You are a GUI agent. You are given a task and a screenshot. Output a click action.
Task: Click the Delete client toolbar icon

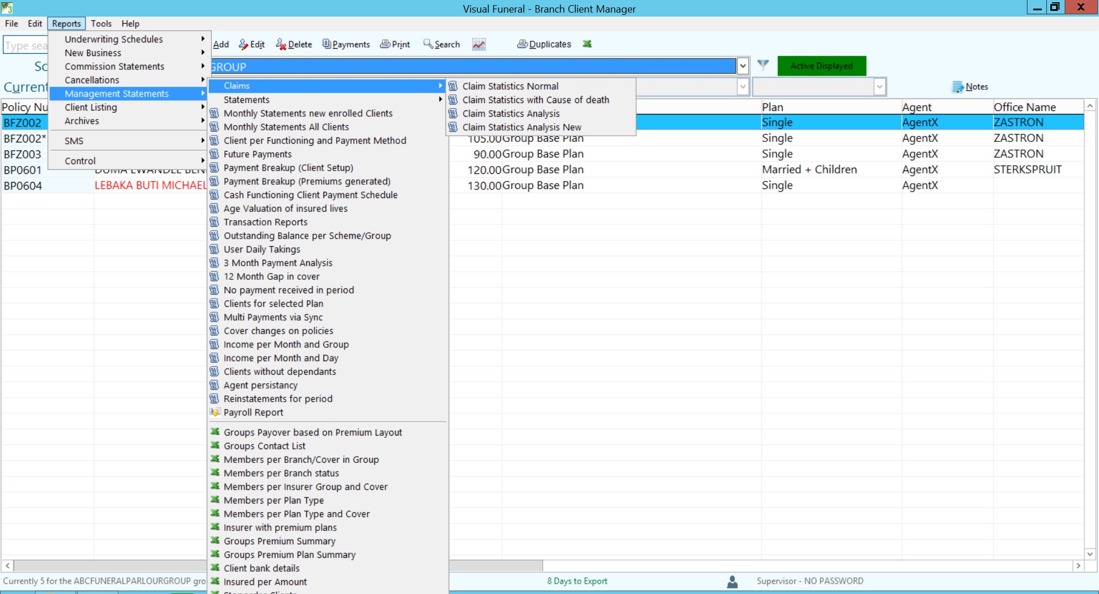281,44
